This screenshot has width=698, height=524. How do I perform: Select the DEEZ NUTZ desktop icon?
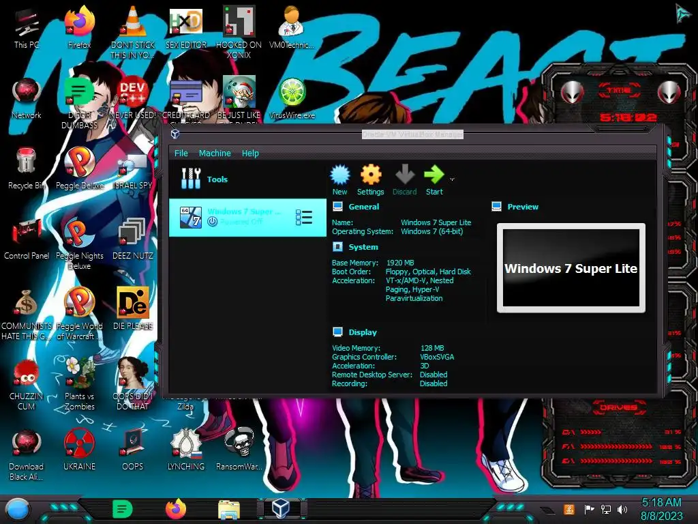point(133,233)
